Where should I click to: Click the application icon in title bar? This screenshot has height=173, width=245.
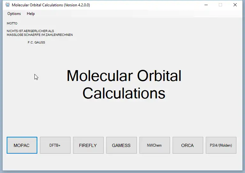point(8,5)
